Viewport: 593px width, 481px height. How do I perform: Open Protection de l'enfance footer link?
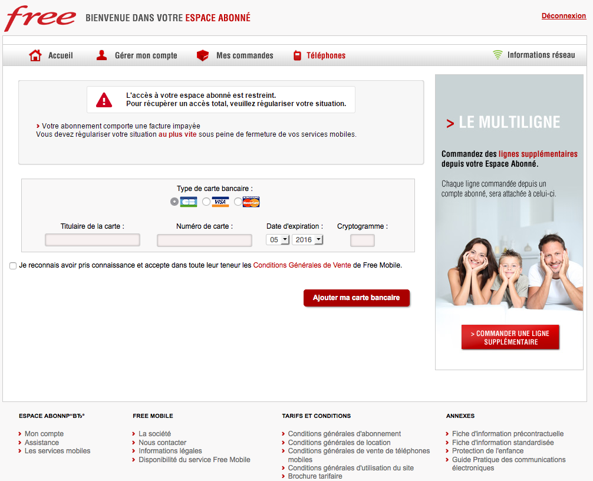click(488, 451)
